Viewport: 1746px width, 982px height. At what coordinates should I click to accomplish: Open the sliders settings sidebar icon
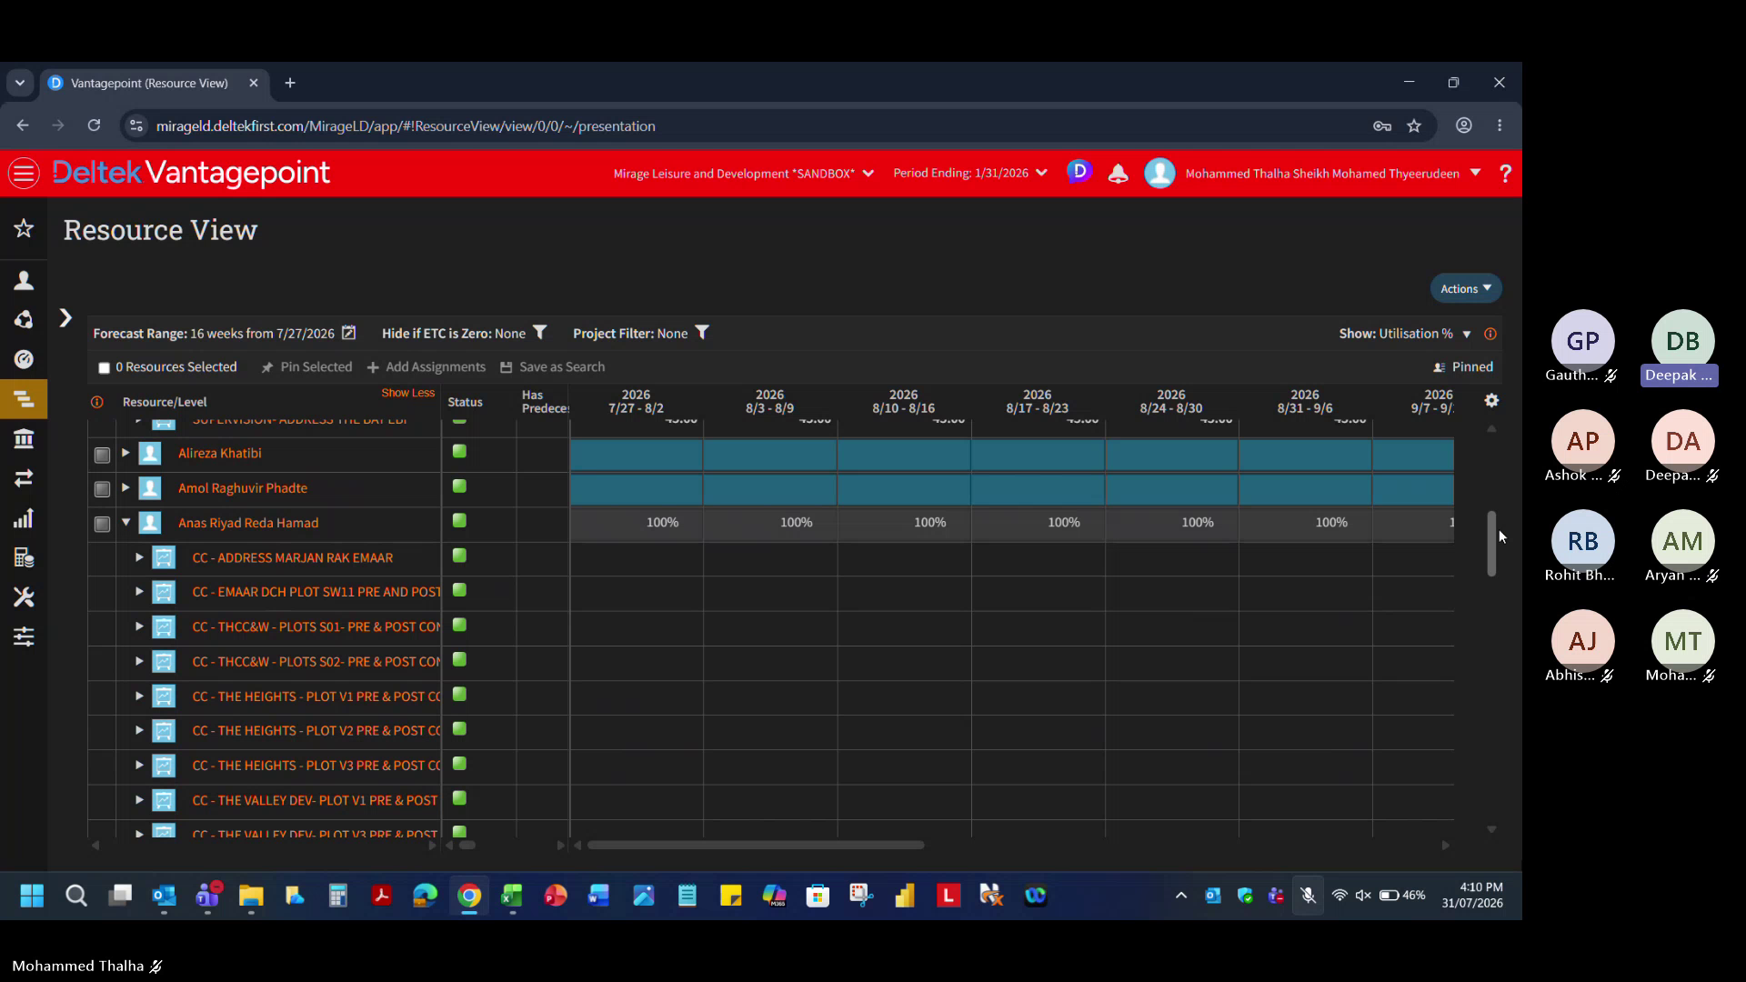24,636
